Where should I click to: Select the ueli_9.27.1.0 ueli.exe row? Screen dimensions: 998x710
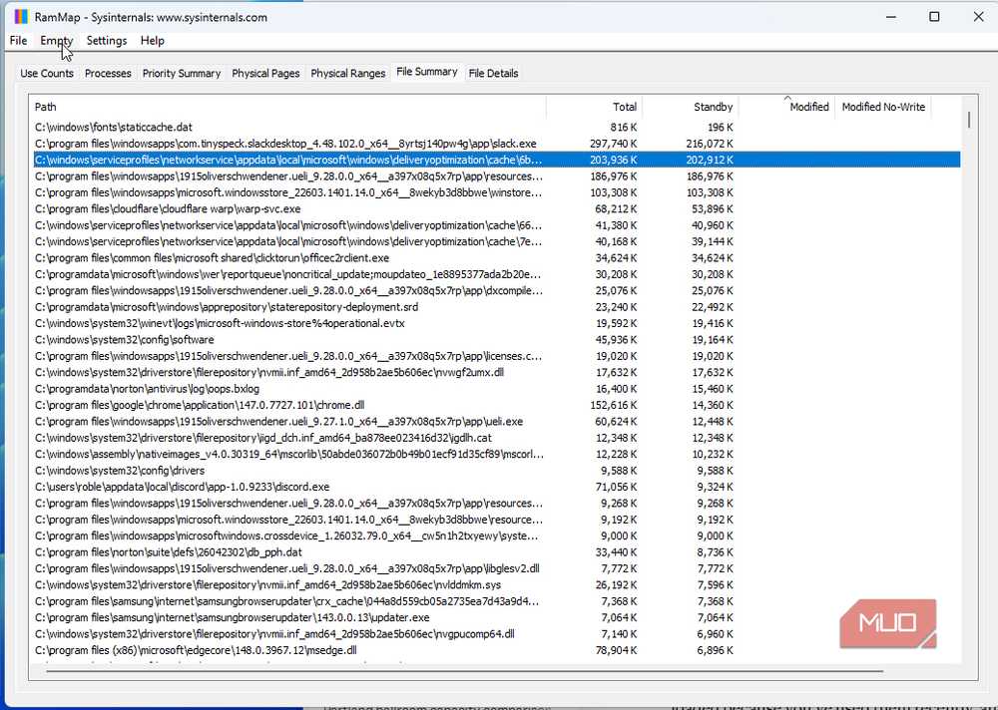496,421
